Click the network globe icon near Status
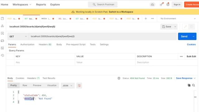Image resolution: width=199 pixels, height=112 pixels. (119, 78)
